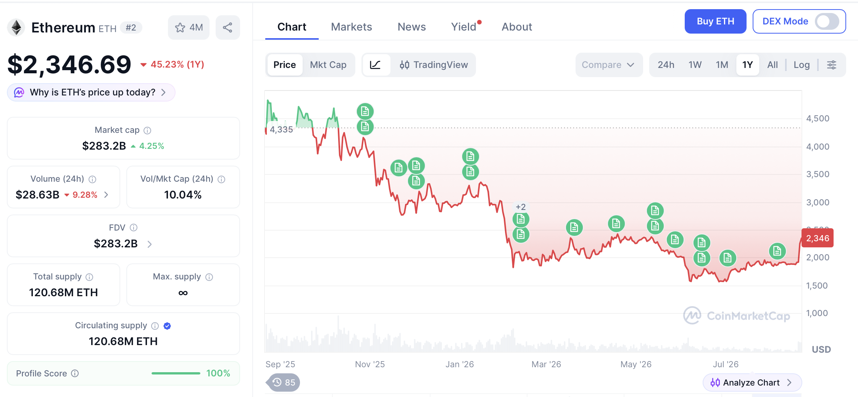Add Ethereum to watchlist with star
The width and height of the screenshot is (858, 397).
pyautogui.click(x=180, y=27)
